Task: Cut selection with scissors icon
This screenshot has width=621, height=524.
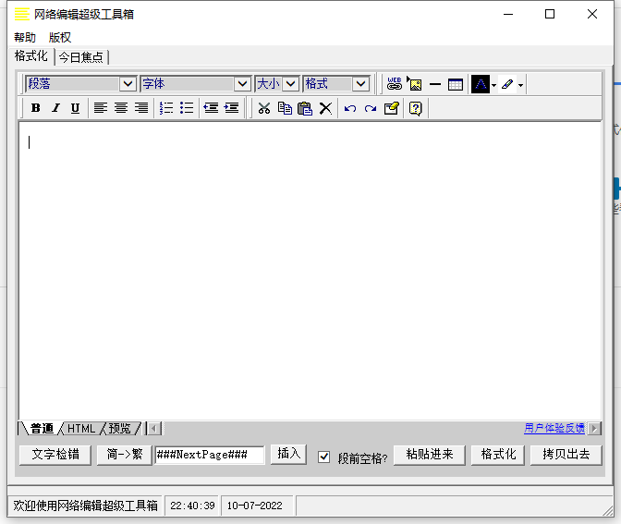Action: (264, 108)
